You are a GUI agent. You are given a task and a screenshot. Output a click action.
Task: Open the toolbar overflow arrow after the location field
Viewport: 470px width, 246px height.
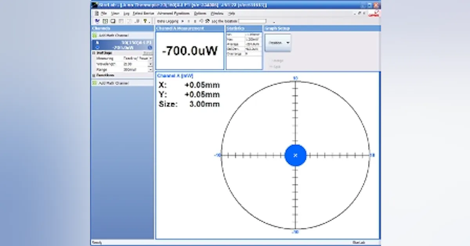point(274,22)
